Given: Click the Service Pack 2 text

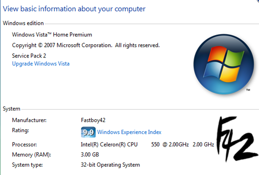Looking at the screenshot, I should click(x=29, y=56).
